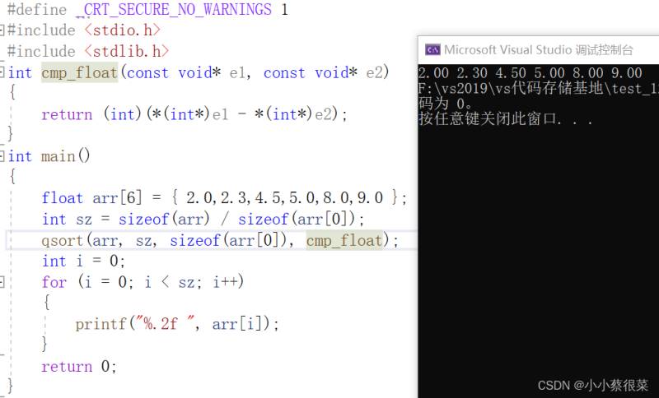The image size is (659, 398).
Task: Collapse the for loop fold marker
Action: [x=2, y=282]
